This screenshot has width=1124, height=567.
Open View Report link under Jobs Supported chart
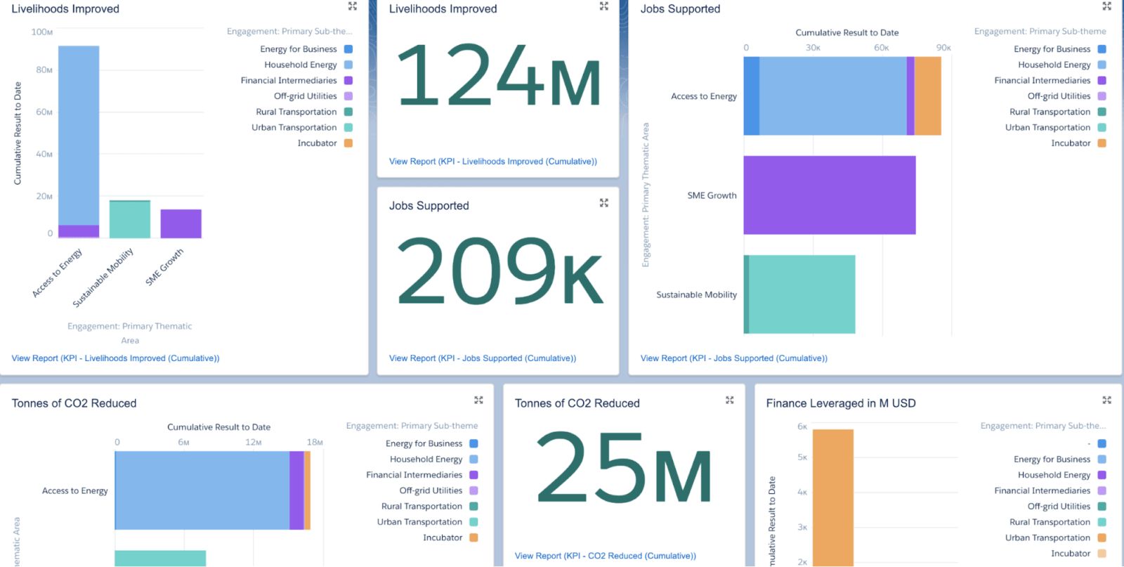[x=734, y=358]
